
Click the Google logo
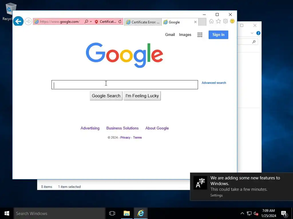[x=124, y=55]
